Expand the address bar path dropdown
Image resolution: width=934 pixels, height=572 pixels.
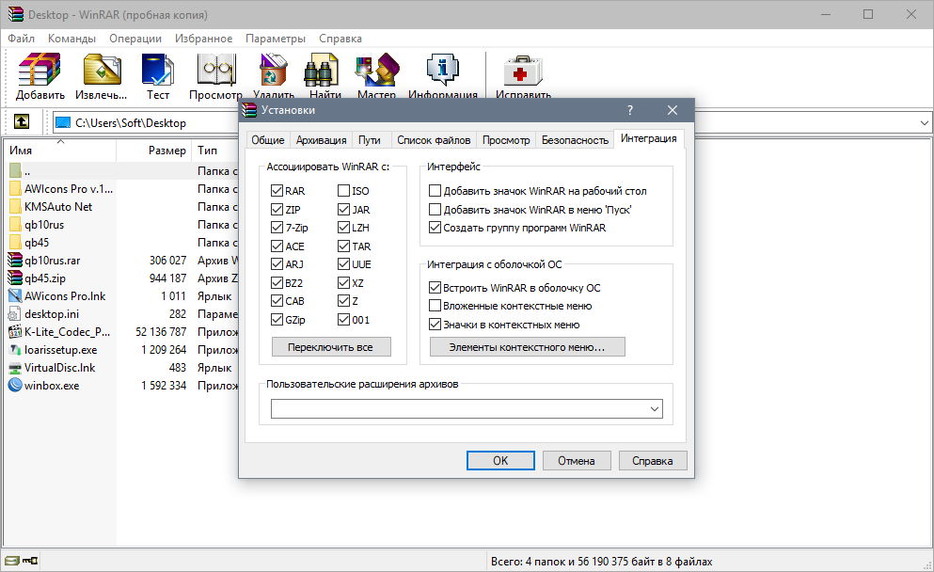coord(924,122)
